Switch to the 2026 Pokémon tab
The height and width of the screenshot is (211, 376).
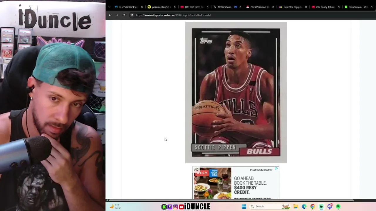tap(260, 7)
